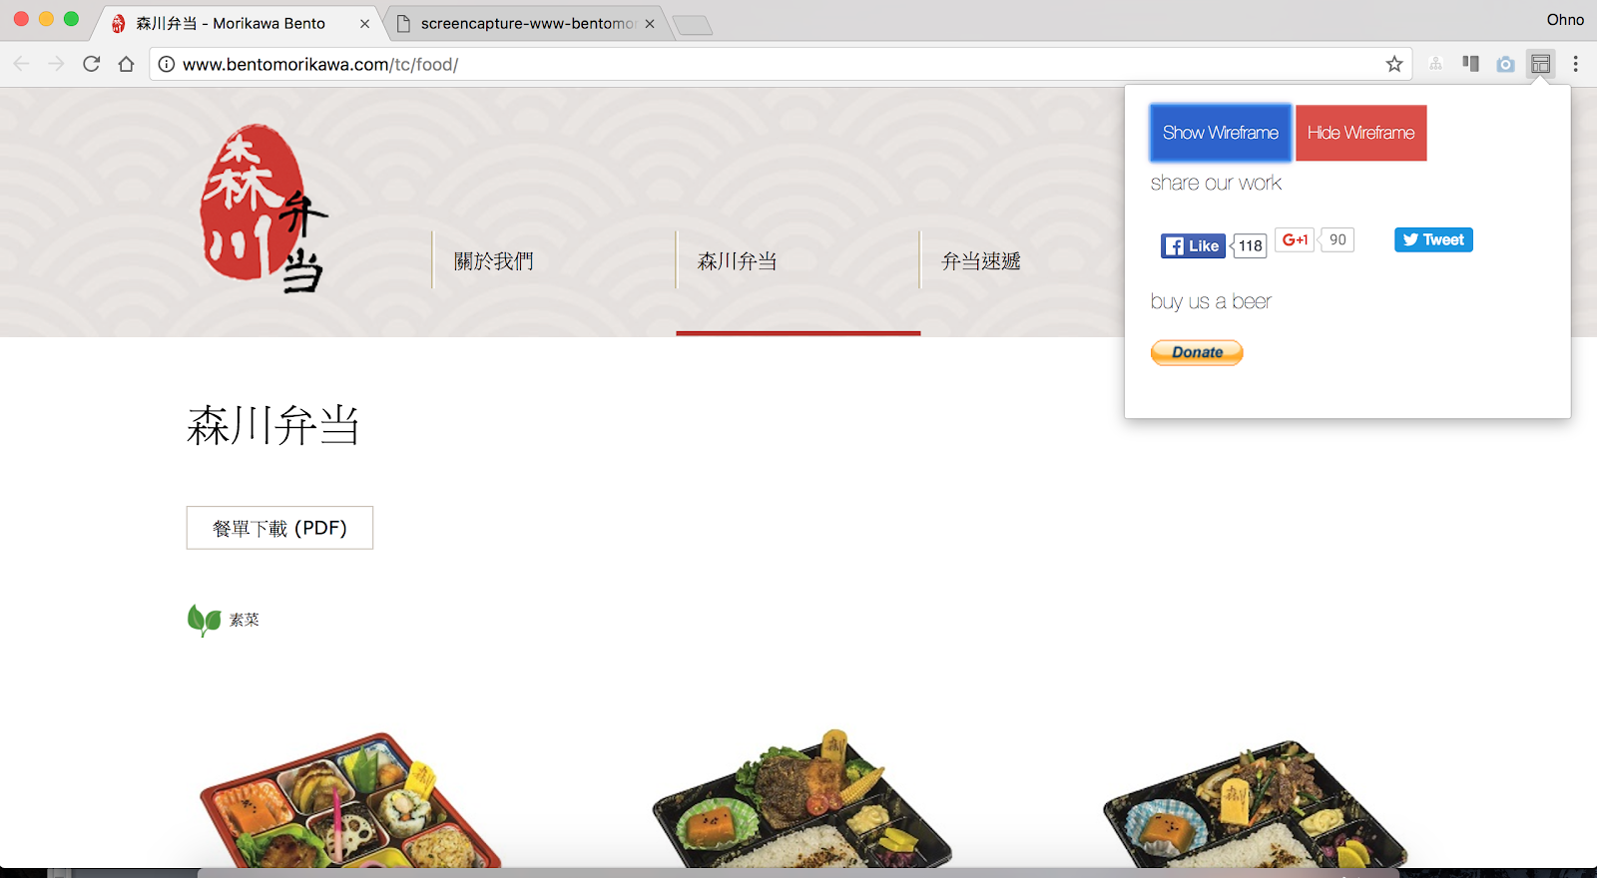This screenshot has height=878, width=1597.
Task: Open the wireframe extension toolbar icon
Action: click(1540, 64)
